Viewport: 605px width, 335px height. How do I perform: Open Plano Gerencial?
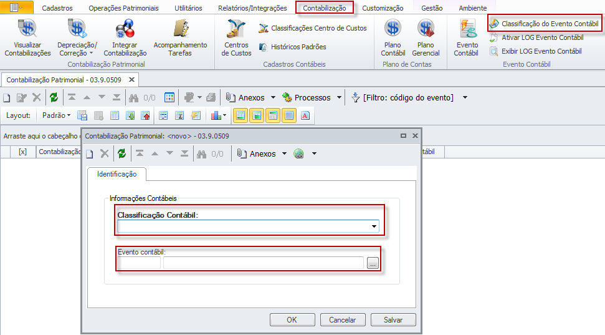(x=426, y=38)
